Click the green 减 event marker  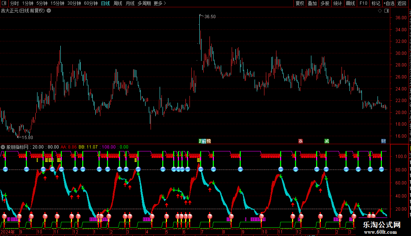327,141
